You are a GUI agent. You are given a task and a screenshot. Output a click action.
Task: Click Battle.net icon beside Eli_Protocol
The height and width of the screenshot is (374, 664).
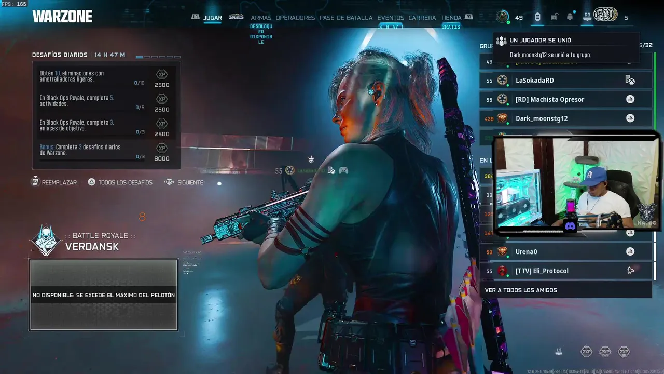point(630,271)
